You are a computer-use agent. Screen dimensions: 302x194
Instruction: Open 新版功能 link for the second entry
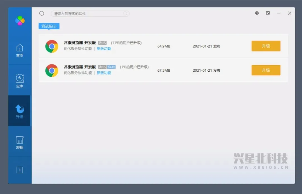(104, 73)
